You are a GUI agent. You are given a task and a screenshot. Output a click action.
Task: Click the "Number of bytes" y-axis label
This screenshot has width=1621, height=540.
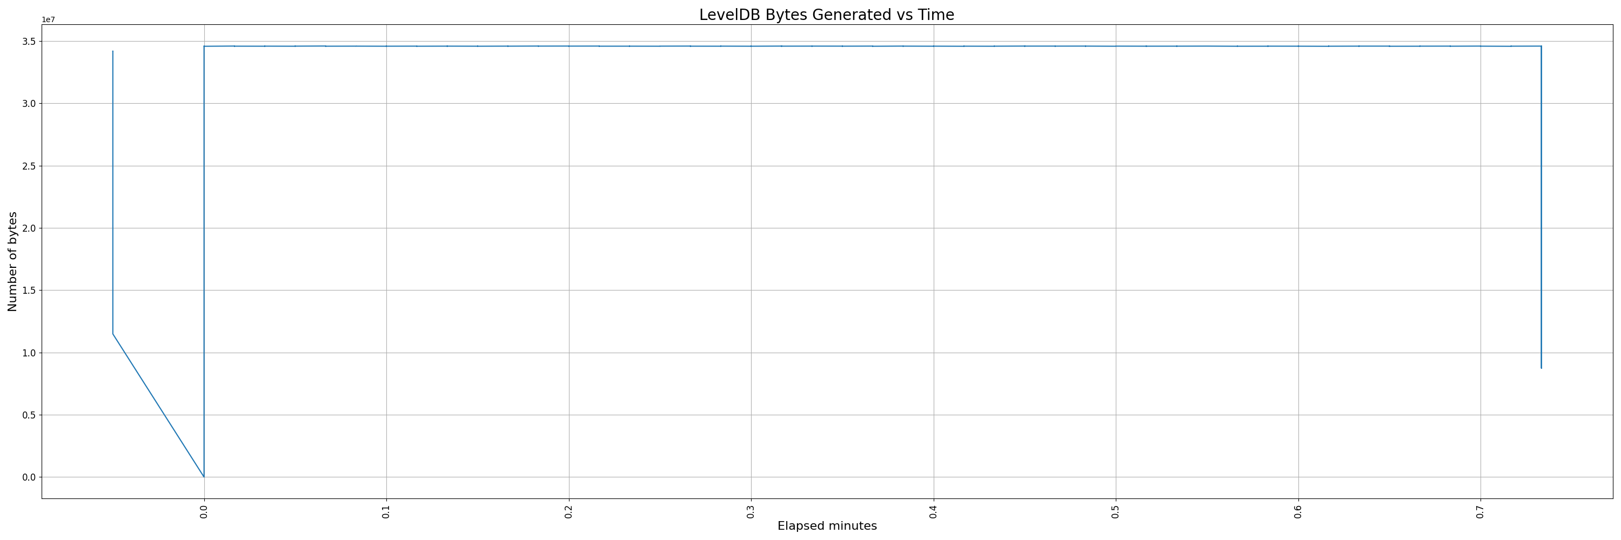click(12, 261)
